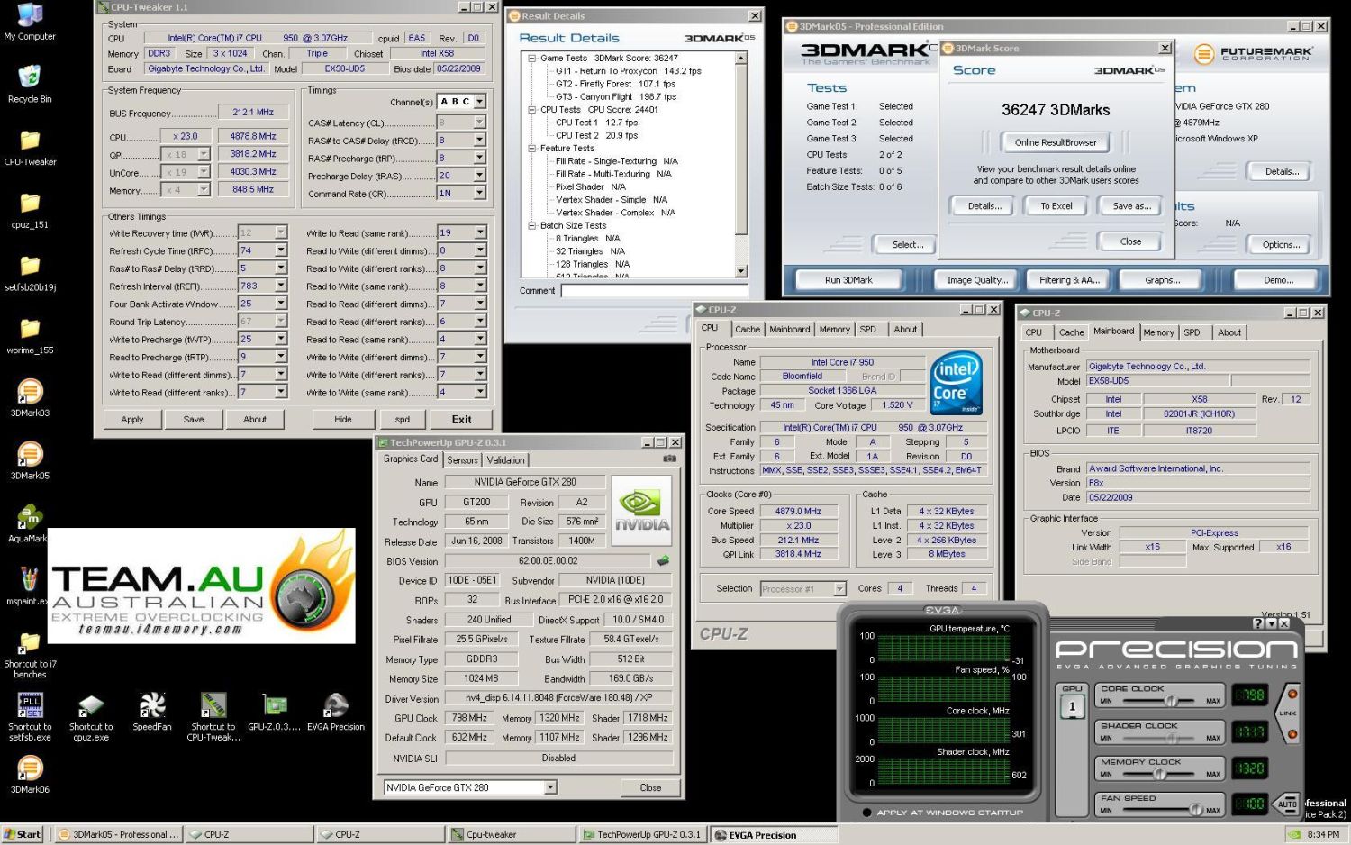Toggle Apply at Windows Startup indicator

coord(866,813)
